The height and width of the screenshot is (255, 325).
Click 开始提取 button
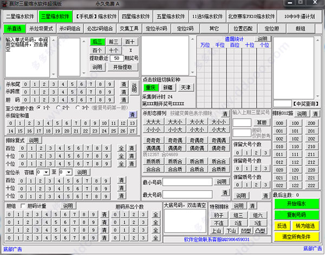click(123, 67)
